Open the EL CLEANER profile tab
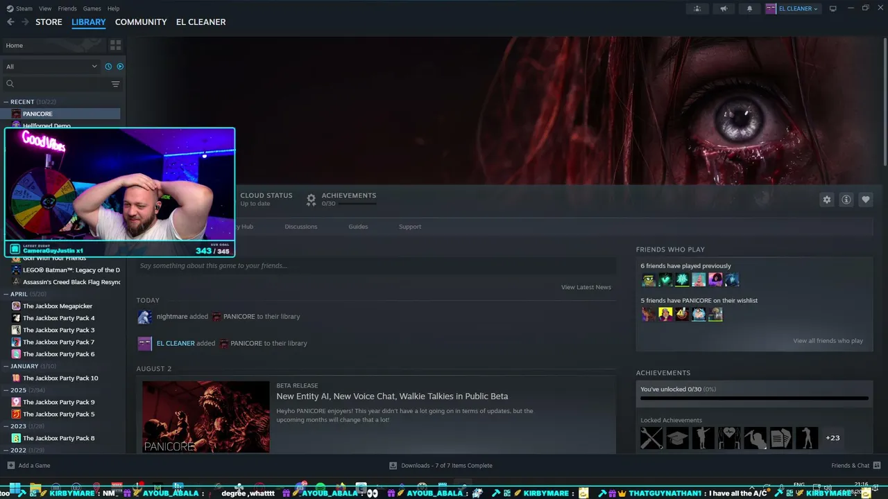Viewport: 888px width, 499px height. coord(200,22)
